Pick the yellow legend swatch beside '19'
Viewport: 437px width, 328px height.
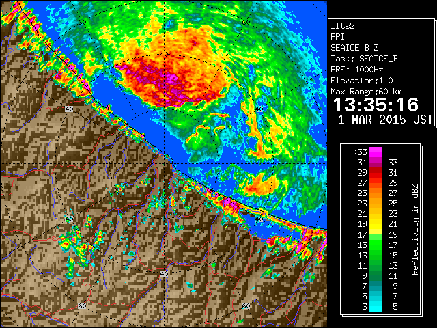[376, 224]
